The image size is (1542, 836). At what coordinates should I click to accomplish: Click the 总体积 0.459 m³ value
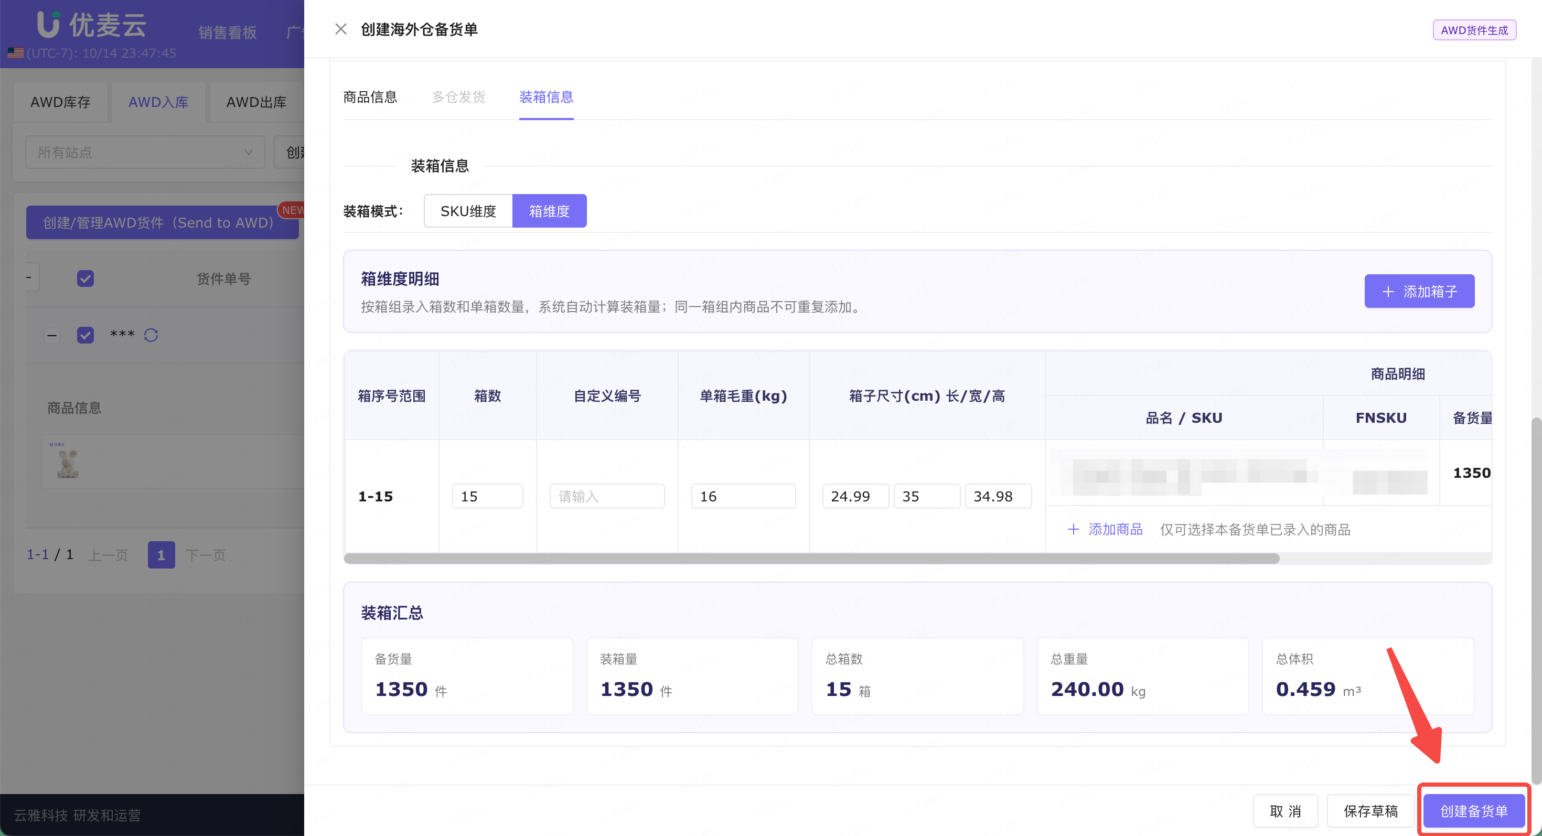[1318, 689]
